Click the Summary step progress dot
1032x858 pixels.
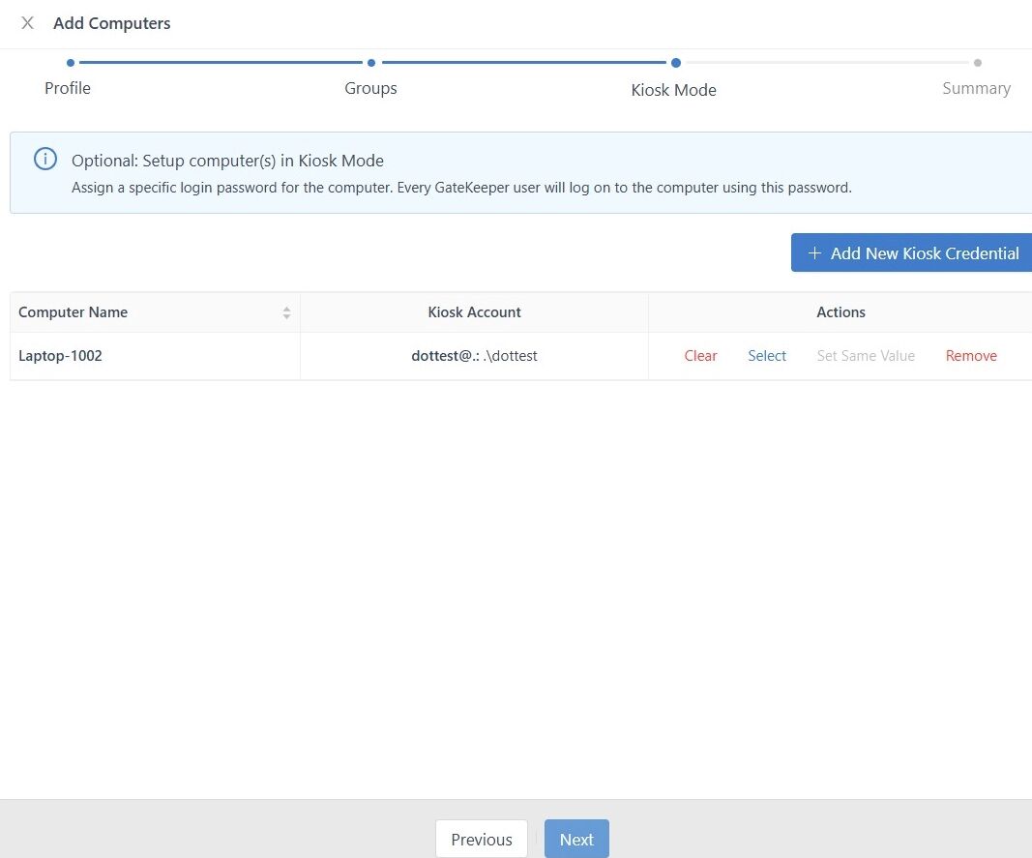click(x=978, y=63)
